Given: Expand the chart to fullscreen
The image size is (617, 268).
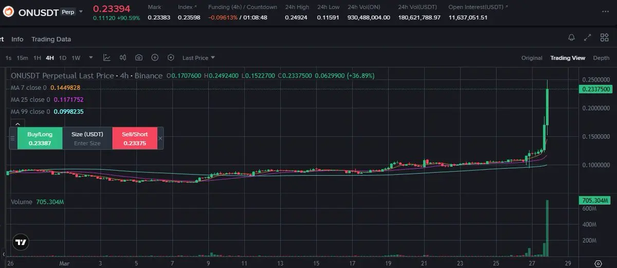Looking at the screenshot, I should tap(588, 37).
